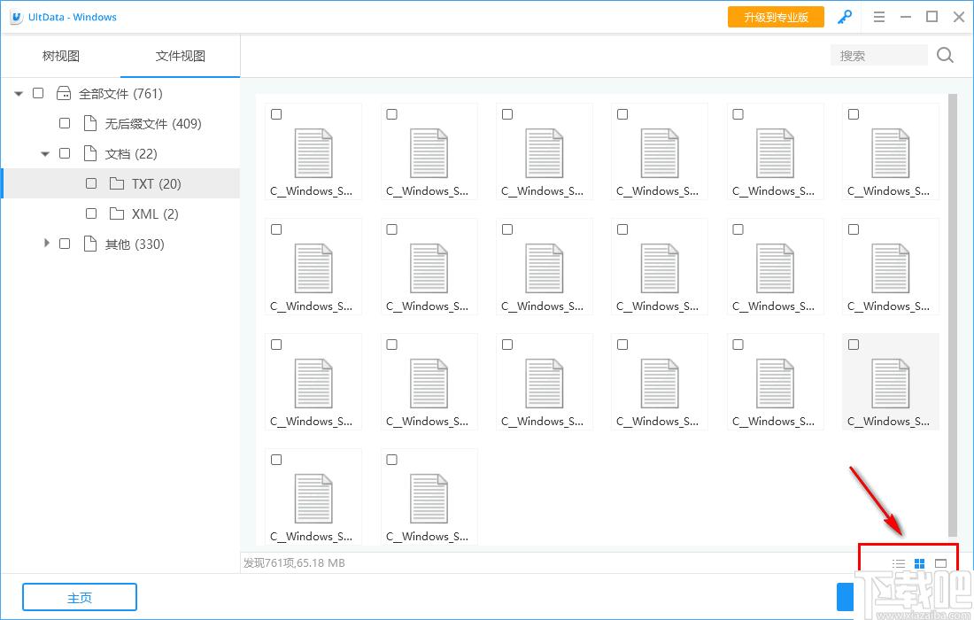Select the 其他 (330) tree label

(x=135, y=244)
